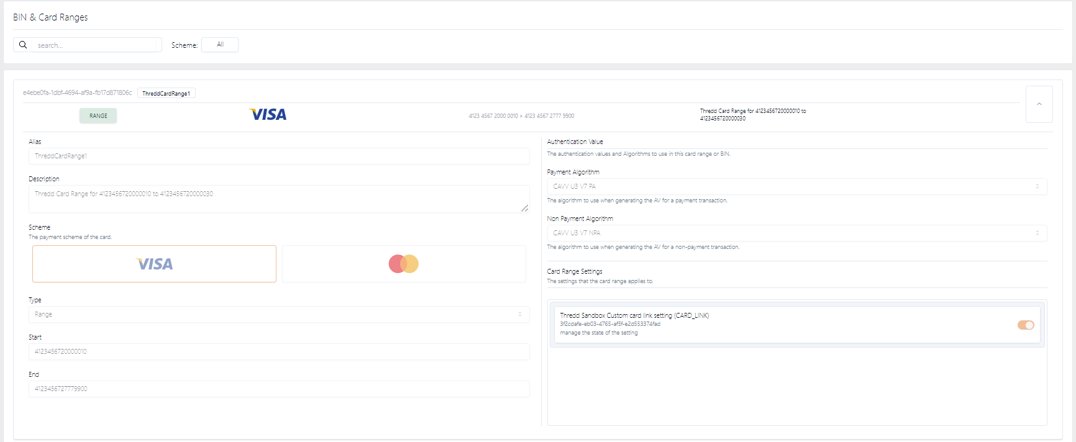Click the Thredd Sandbox Custom card link setting title
Viewport: 1076px width, 442px height.
pyautogui.click(x=634, y=315)
